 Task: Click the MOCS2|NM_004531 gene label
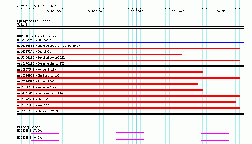30,137
